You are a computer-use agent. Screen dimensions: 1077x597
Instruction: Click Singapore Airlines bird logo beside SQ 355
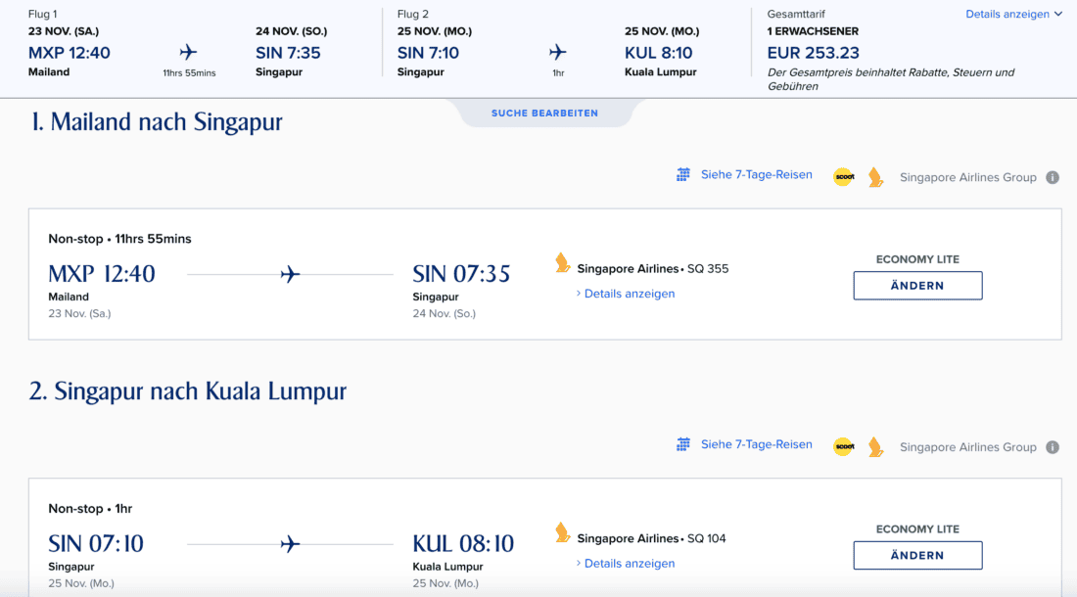pos(563,263)
